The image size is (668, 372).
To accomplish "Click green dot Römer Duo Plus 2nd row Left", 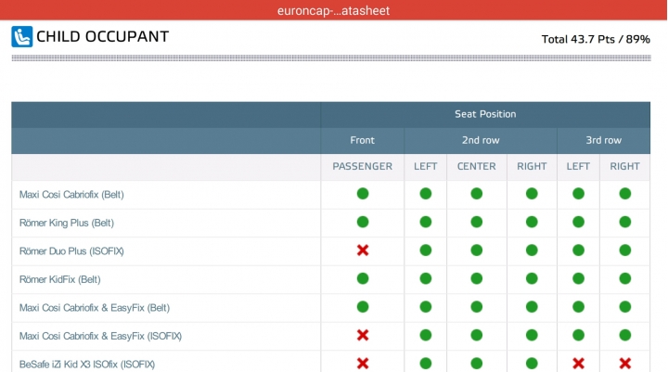I will click(426, 250).
